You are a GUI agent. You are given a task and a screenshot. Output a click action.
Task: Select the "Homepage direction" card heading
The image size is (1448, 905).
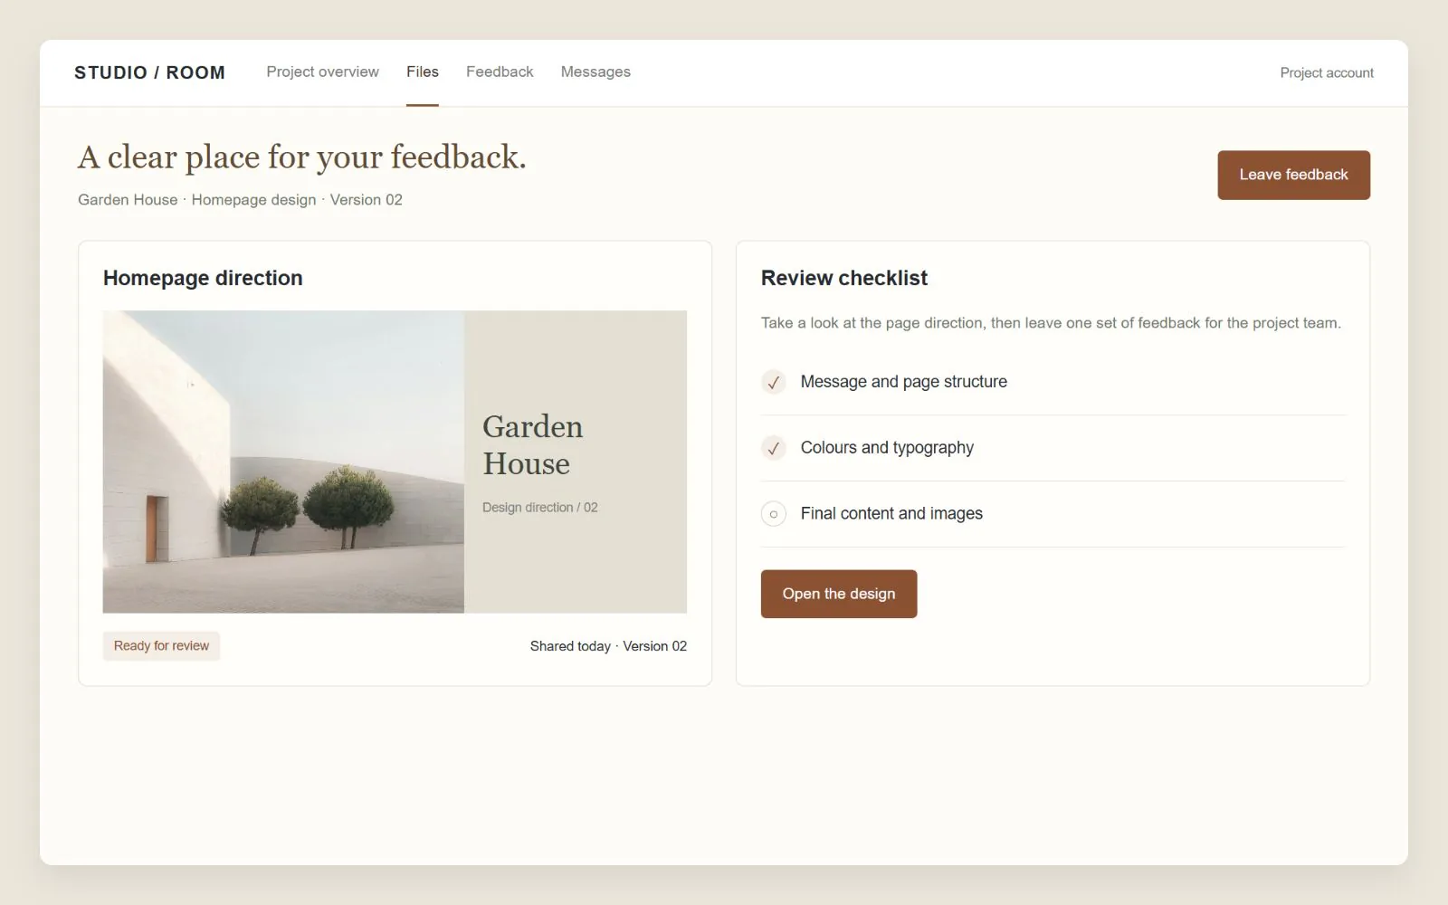point(203,278)
